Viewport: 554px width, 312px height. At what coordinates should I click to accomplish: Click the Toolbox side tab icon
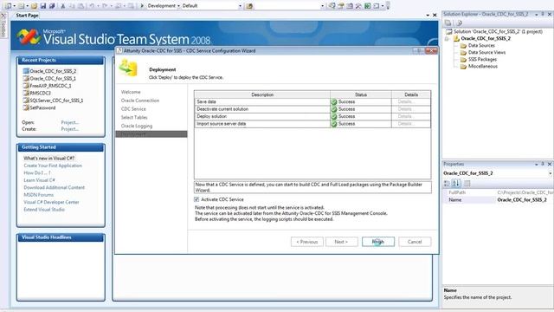(3, 16)
